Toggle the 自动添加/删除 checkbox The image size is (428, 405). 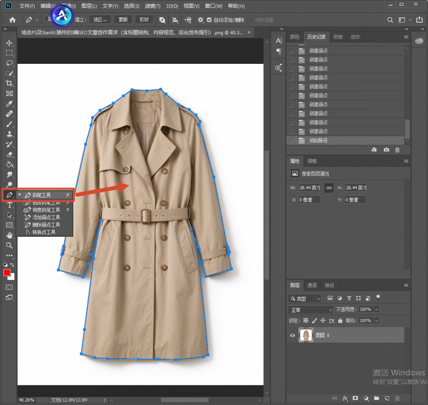tap(209, 20)
